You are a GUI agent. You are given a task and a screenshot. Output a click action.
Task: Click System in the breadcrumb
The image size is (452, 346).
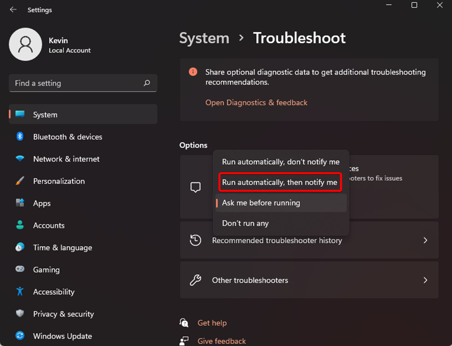click(x=204, y=38)
